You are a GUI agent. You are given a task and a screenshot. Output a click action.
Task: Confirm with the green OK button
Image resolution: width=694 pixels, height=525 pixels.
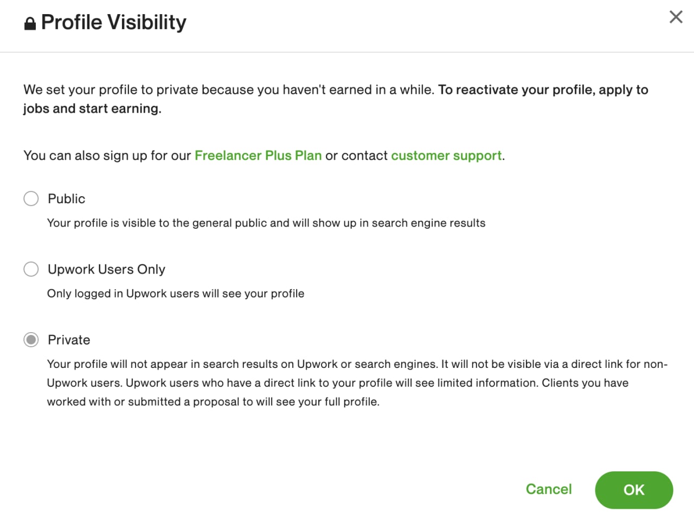click(x=634, y=490)
